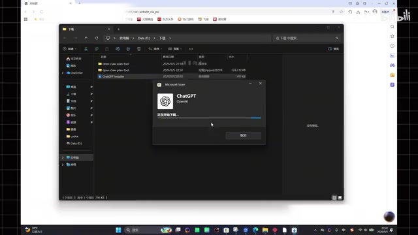Open Gallery in the Explorer sidebar

pyautogui.click(x=71, y=65)
